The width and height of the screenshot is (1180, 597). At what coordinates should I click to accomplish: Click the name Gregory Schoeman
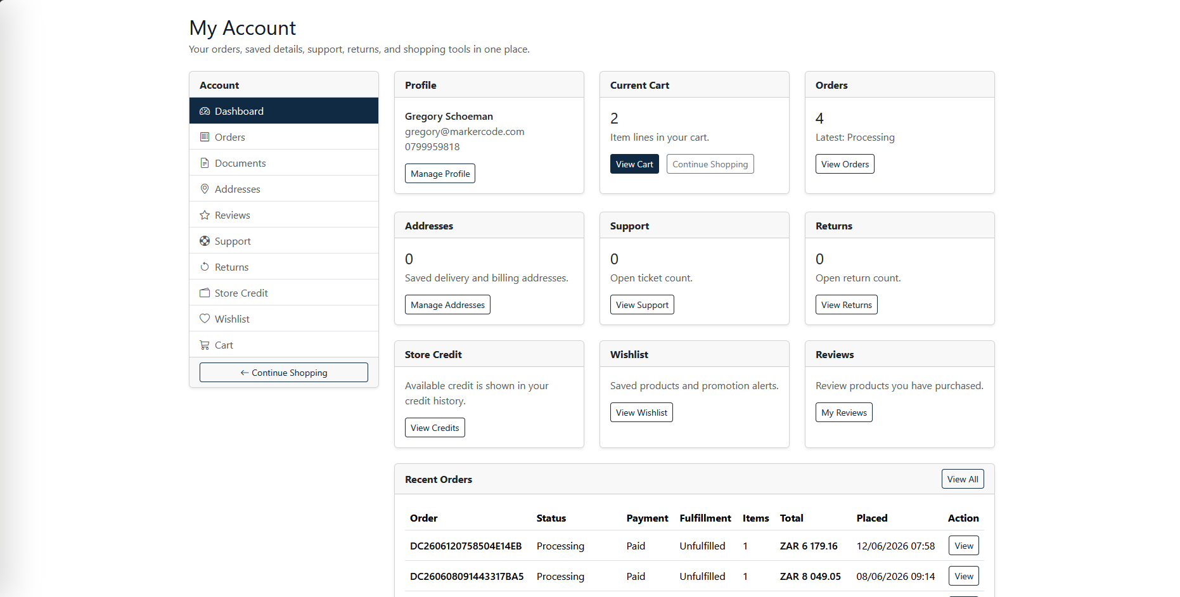[449, 117]
